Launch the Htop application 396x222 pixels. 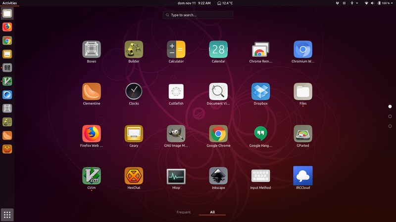point(176,176)
